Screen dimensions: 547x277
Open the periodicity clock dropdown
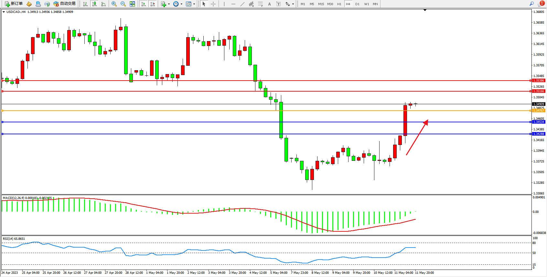(x=181, y=4)
